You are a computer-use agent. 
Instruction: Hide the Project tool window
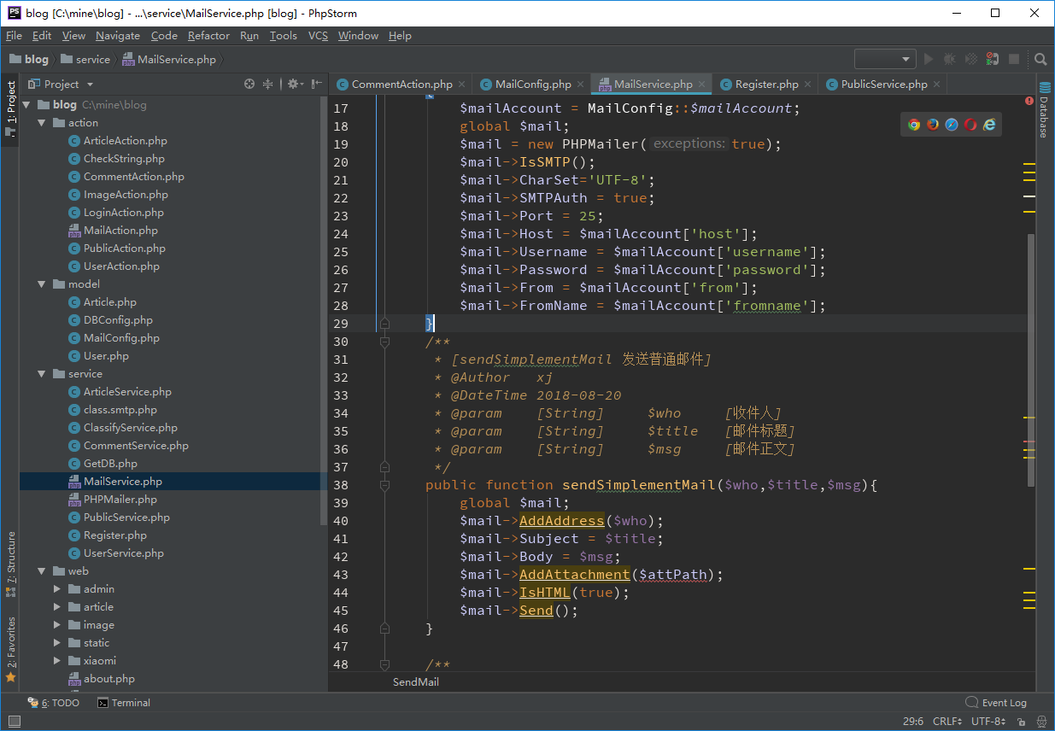pyautogui.click(x=317, y=84)
